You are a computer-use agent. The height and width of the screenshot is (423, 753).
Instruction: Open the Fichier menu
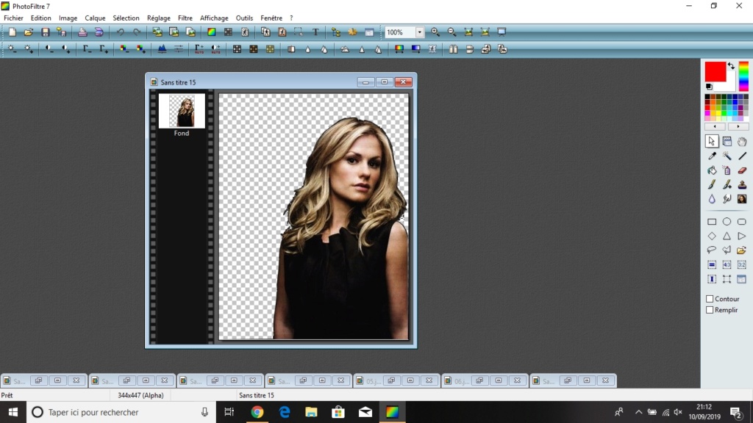click(x=13, y=18)
